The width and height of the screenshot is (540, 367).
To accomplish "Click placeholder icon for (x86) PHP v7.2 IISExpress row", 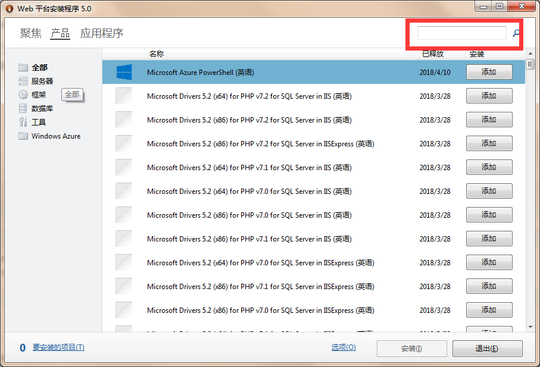I will (124, 143).
